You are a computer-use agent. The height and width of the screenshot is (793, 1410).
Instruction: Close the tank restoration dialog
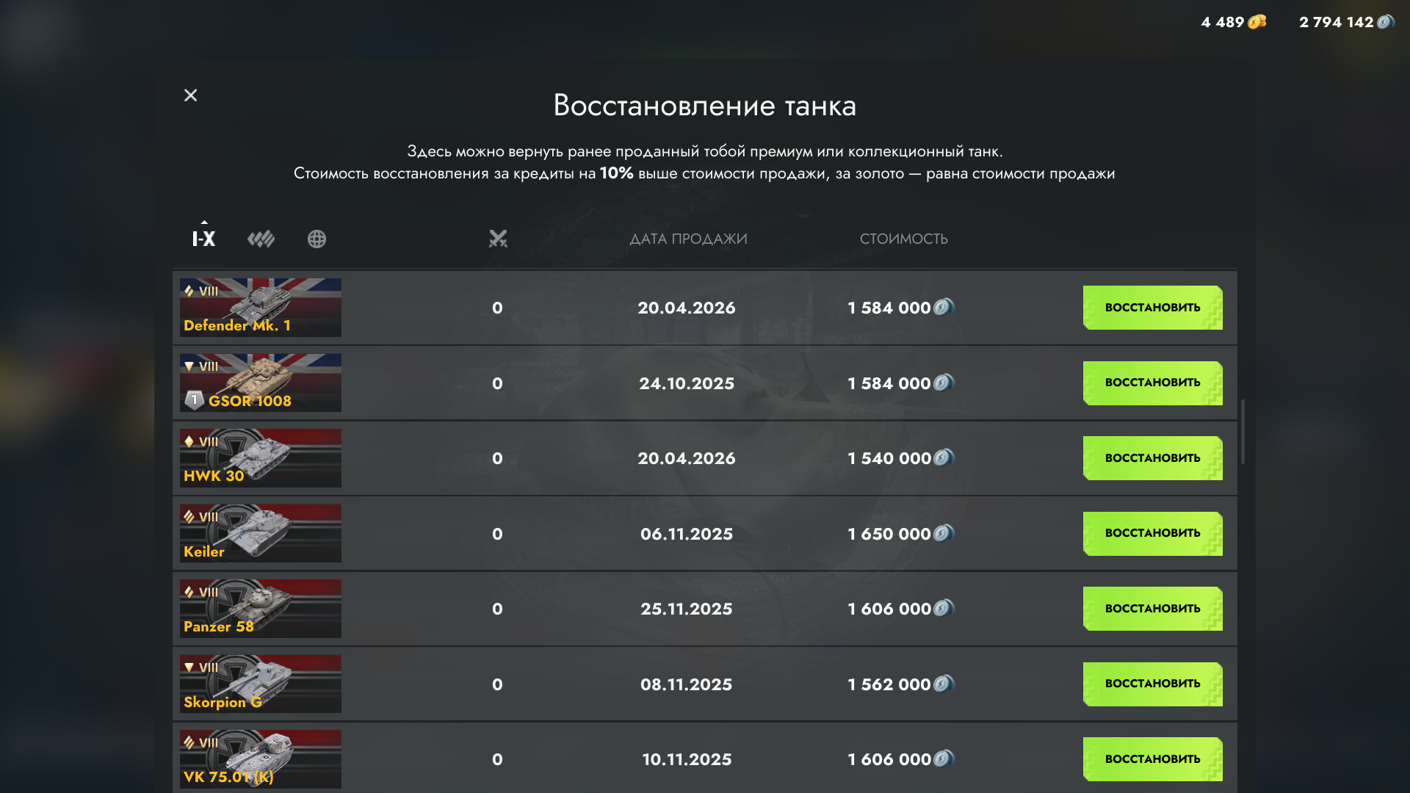(190, 95)
